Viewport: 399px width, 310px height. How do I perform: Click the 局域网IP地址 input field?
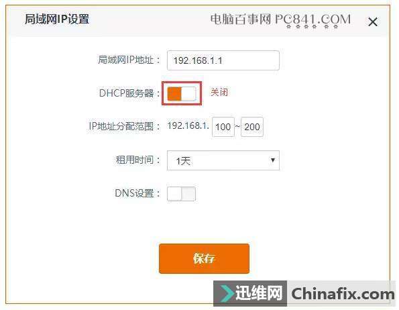223,60
